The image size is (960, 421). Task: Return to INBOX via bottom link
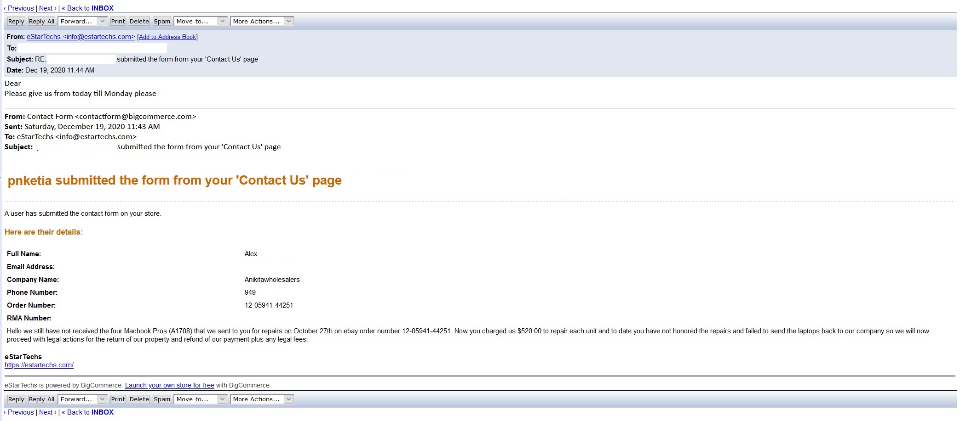[87, 412]
